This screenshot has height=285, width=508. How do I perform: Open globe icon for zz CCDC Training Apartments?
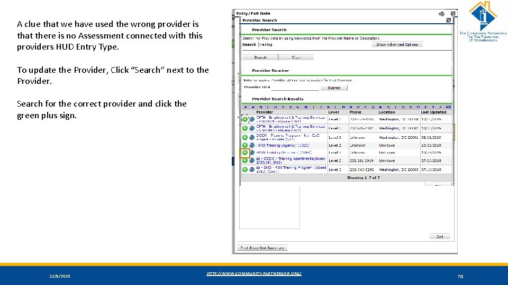pos(252,160)
